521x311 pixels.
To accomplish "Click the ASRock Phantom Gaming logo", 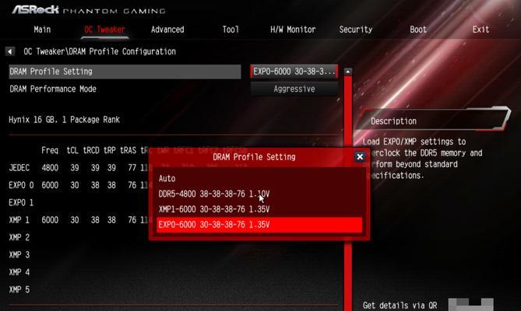I will click(89, 10).
